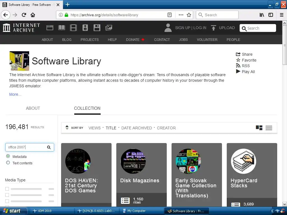
Task: Tick the first Media Type checkbox
Action: 7,189
